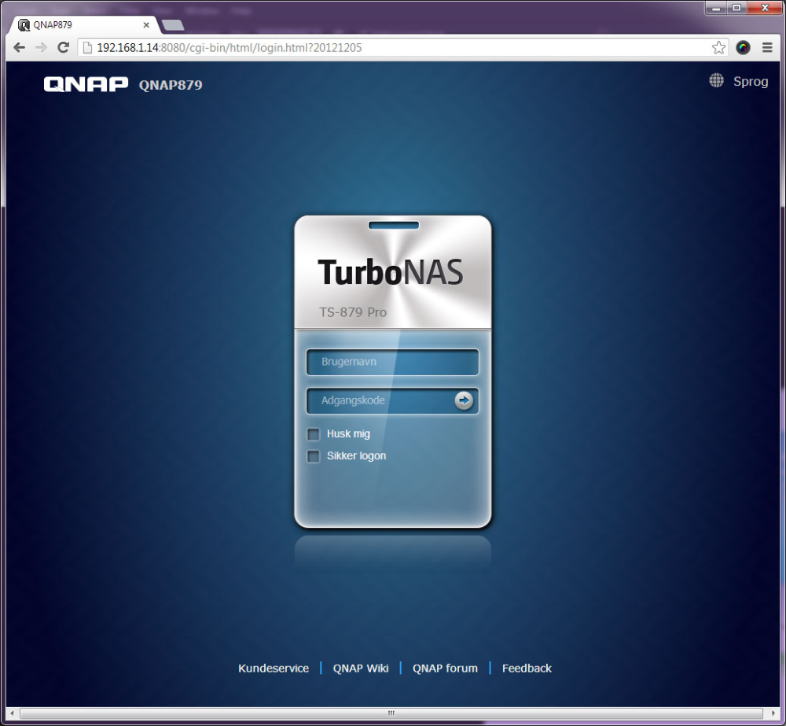
Task: Minimize the browser window
Action: point(717,8)
